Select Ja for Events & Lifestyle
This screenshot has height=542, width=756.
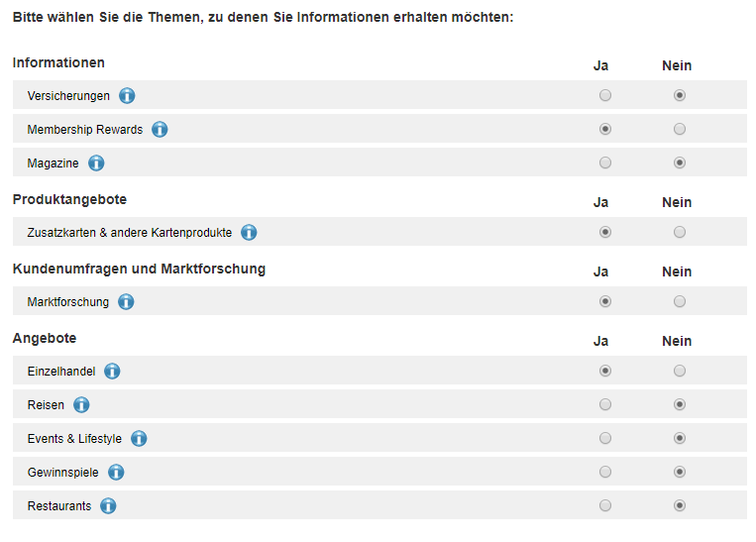pyautogui.click(x=605, y=438)
